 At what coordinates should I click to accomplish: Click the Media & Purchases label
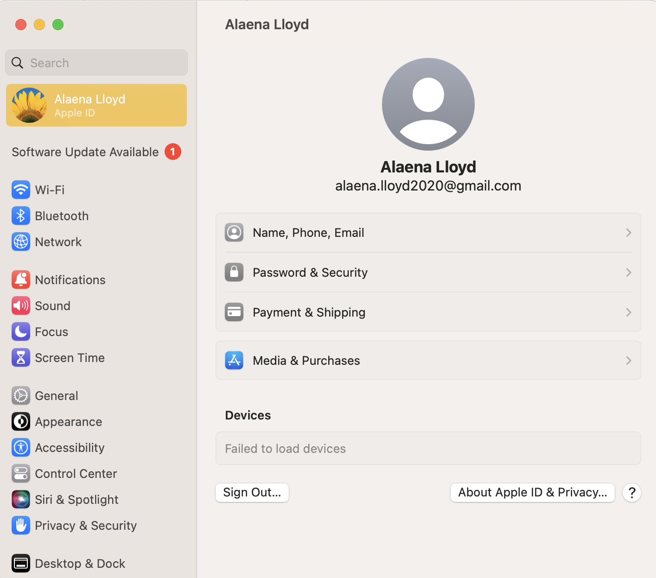click(306, 361)
